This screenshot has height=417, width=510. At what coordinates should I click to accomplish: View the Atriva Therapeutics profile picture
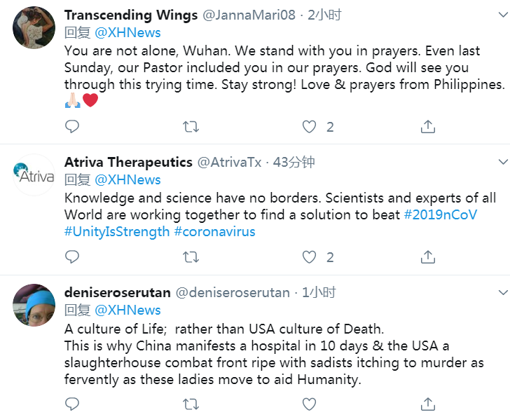34,175
